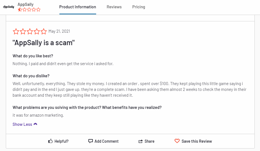The image size is (260, 151).
Task: Click the speech bubble comment icon
Action: coord(91,141)
